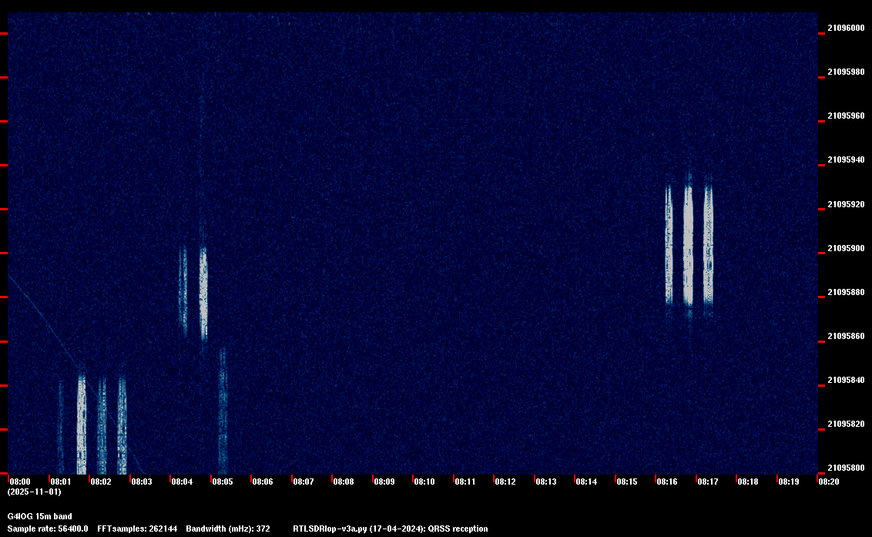The height and width of the screenshot is (537, 872).
Task: Click the 08:09 time axis label
Action: (384, 482)
